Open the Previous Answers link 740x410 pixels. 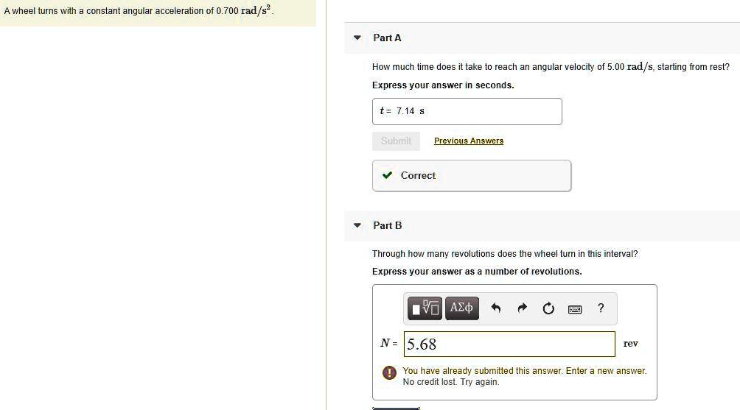(469, 141)
